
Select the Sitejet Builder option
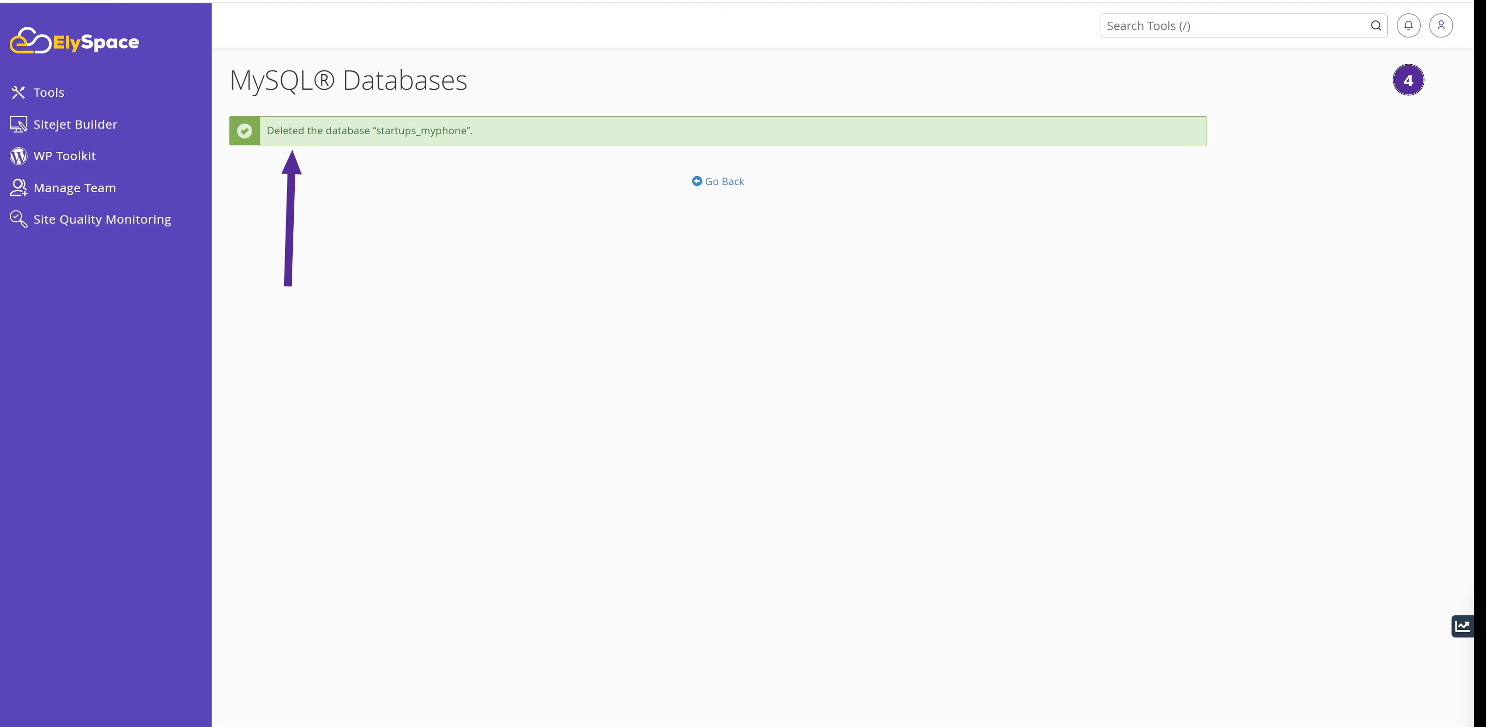75,123
